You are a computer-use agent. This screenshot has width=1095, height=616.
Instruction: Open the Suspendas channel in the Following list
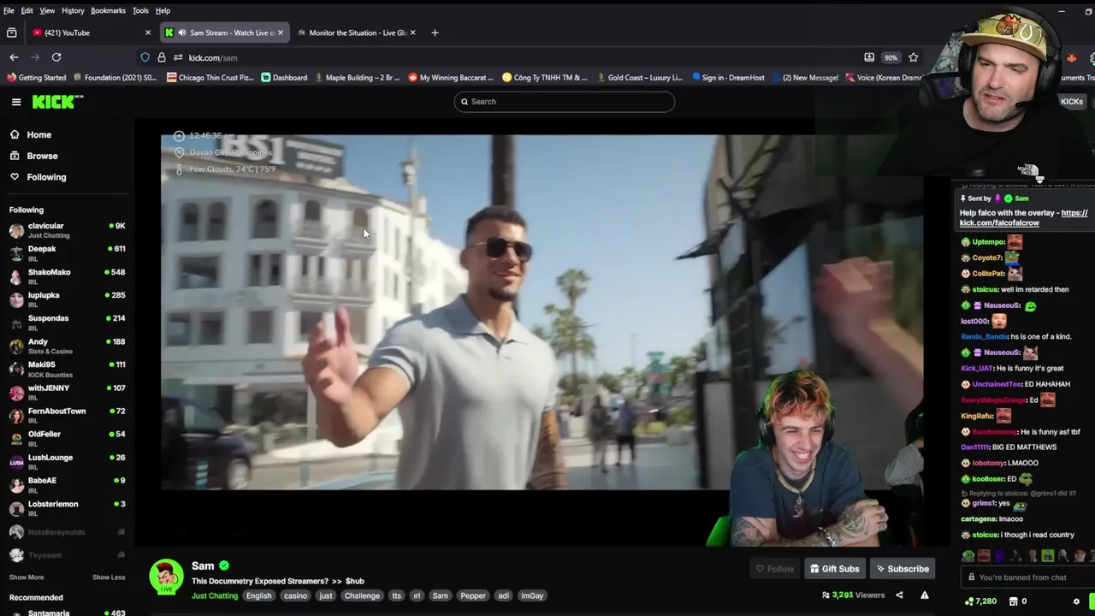point(67,323)
